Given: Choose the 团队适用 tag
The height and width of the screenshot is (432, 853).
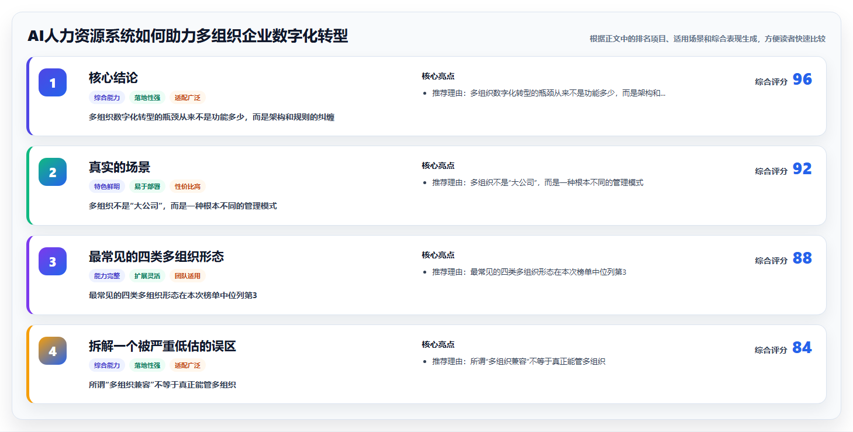Looking at the screenshot, I should 188,277.
